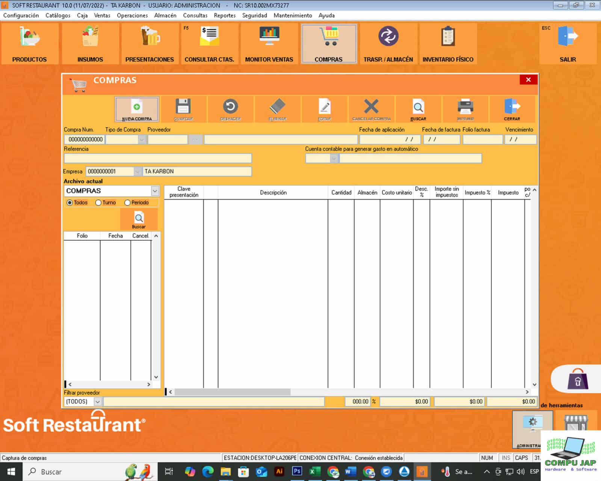Screen dimensions: 601x481
Task: Open the Insumos module
Action: (x=90, y=43)
